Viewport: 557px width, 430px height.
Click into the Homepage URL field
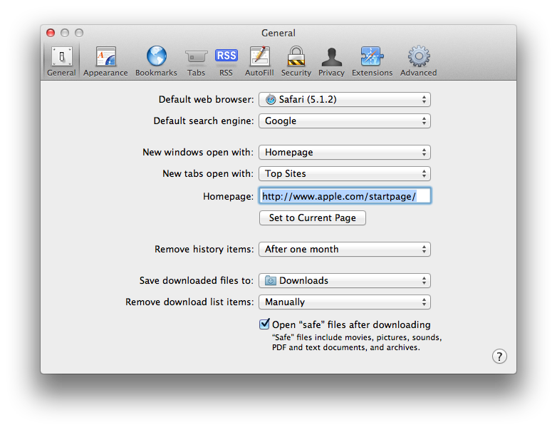coord(345,196)
